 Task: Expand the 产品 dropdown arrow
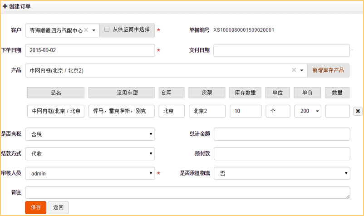pyautogui.click(x=302, y=70)
